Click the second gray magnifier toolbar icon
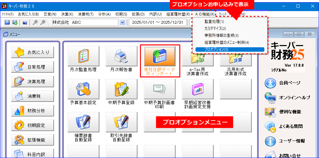 [43, 23]
